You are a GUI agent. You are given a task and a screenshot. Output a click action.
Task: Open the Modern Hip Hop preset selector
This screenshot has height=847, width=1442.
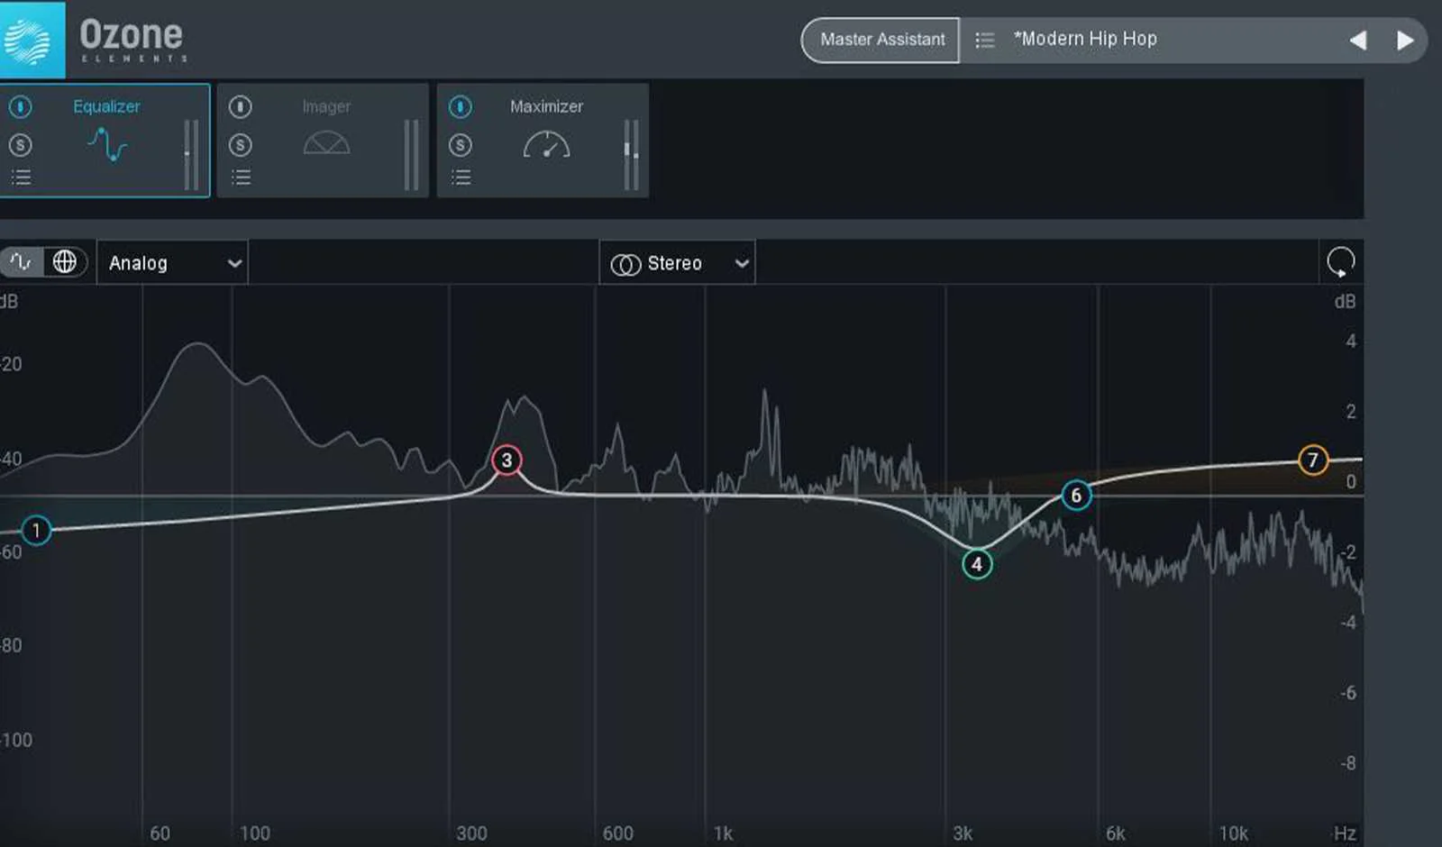coord(1085,39)
